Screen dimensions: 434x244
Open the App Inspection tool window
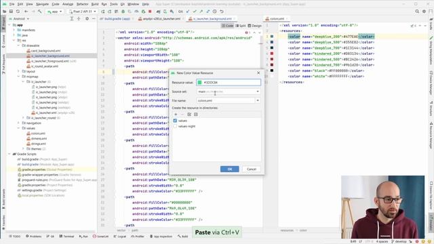point(161,237)
